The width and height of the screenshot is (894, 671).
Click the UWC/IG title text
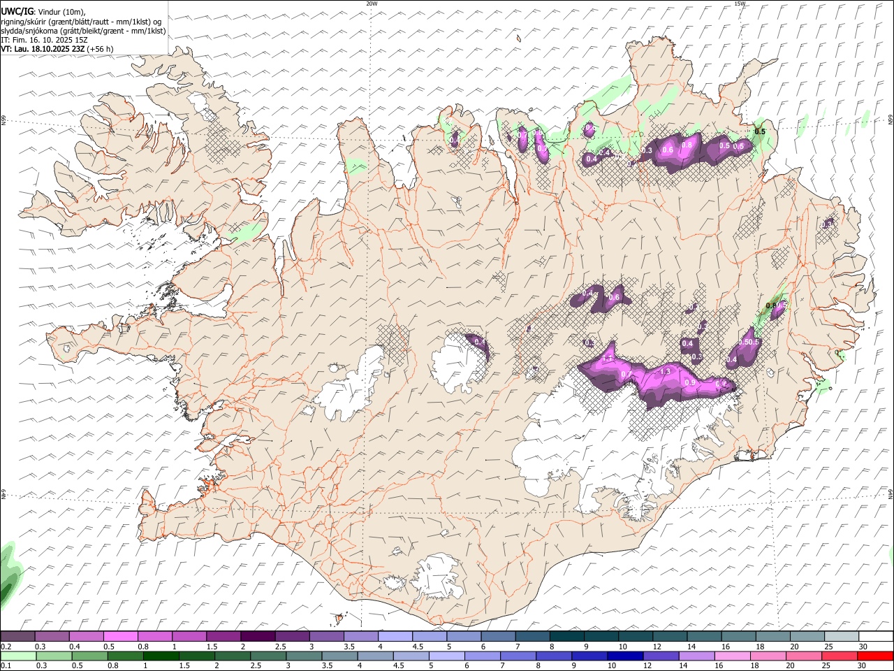coord(17,12)
